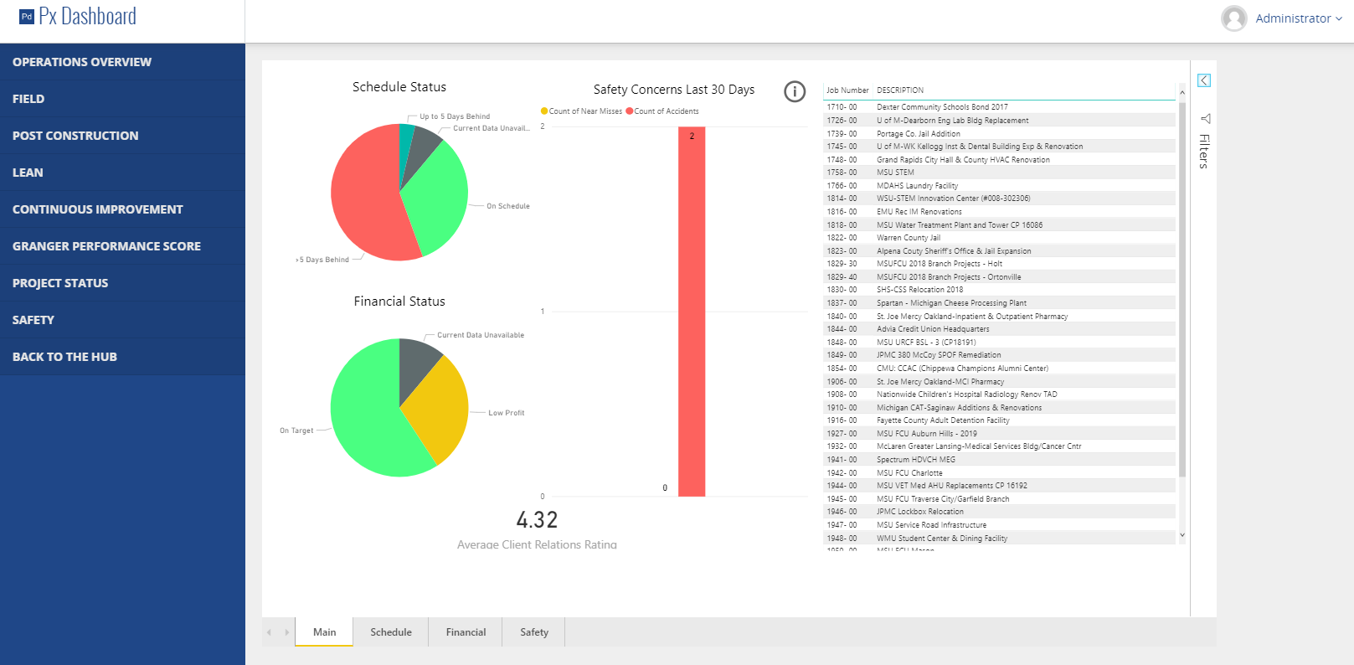Image resolution: width=1354 pixels, height=665 pixels.
Task: Select row EMU Rec IM Renovations
Action: click(1000, 212)
